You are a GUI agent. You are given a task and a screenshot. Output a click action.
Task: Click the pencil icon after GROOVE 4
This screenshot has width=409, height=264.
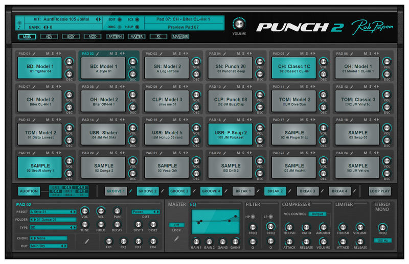226,191
